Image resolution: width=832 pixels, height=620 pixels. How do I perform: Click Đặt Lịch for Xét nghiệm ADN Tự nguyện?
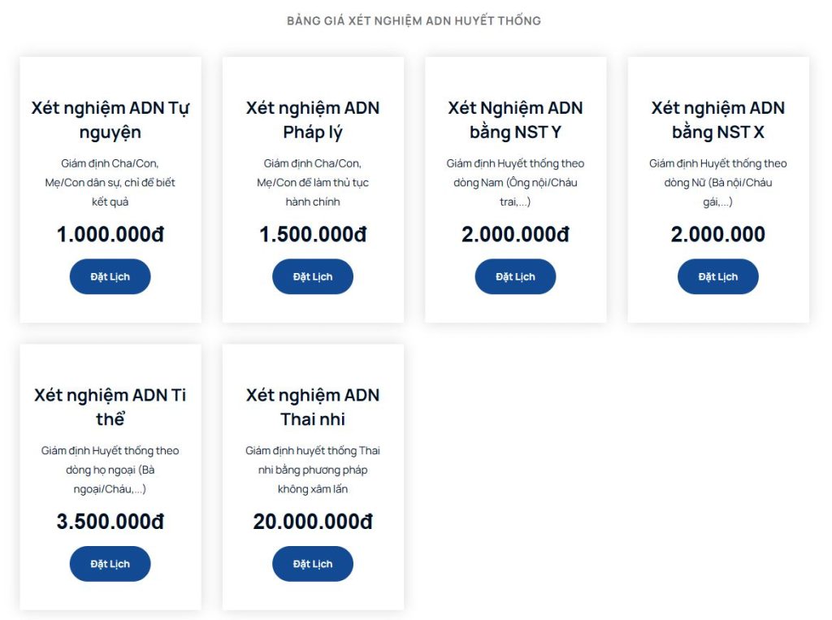110,276
